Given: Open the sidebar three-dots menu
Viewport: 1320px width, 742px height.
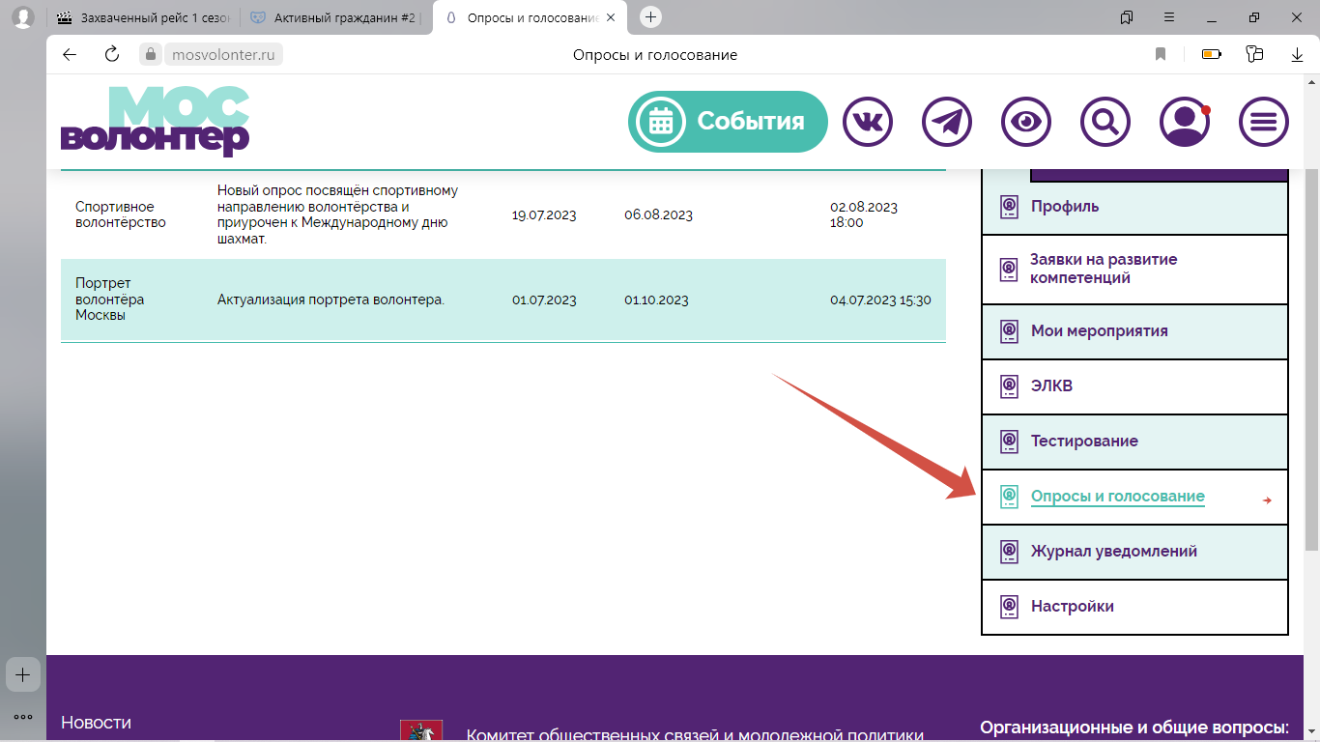Looking at the screenshot, I should click(23, 717).
